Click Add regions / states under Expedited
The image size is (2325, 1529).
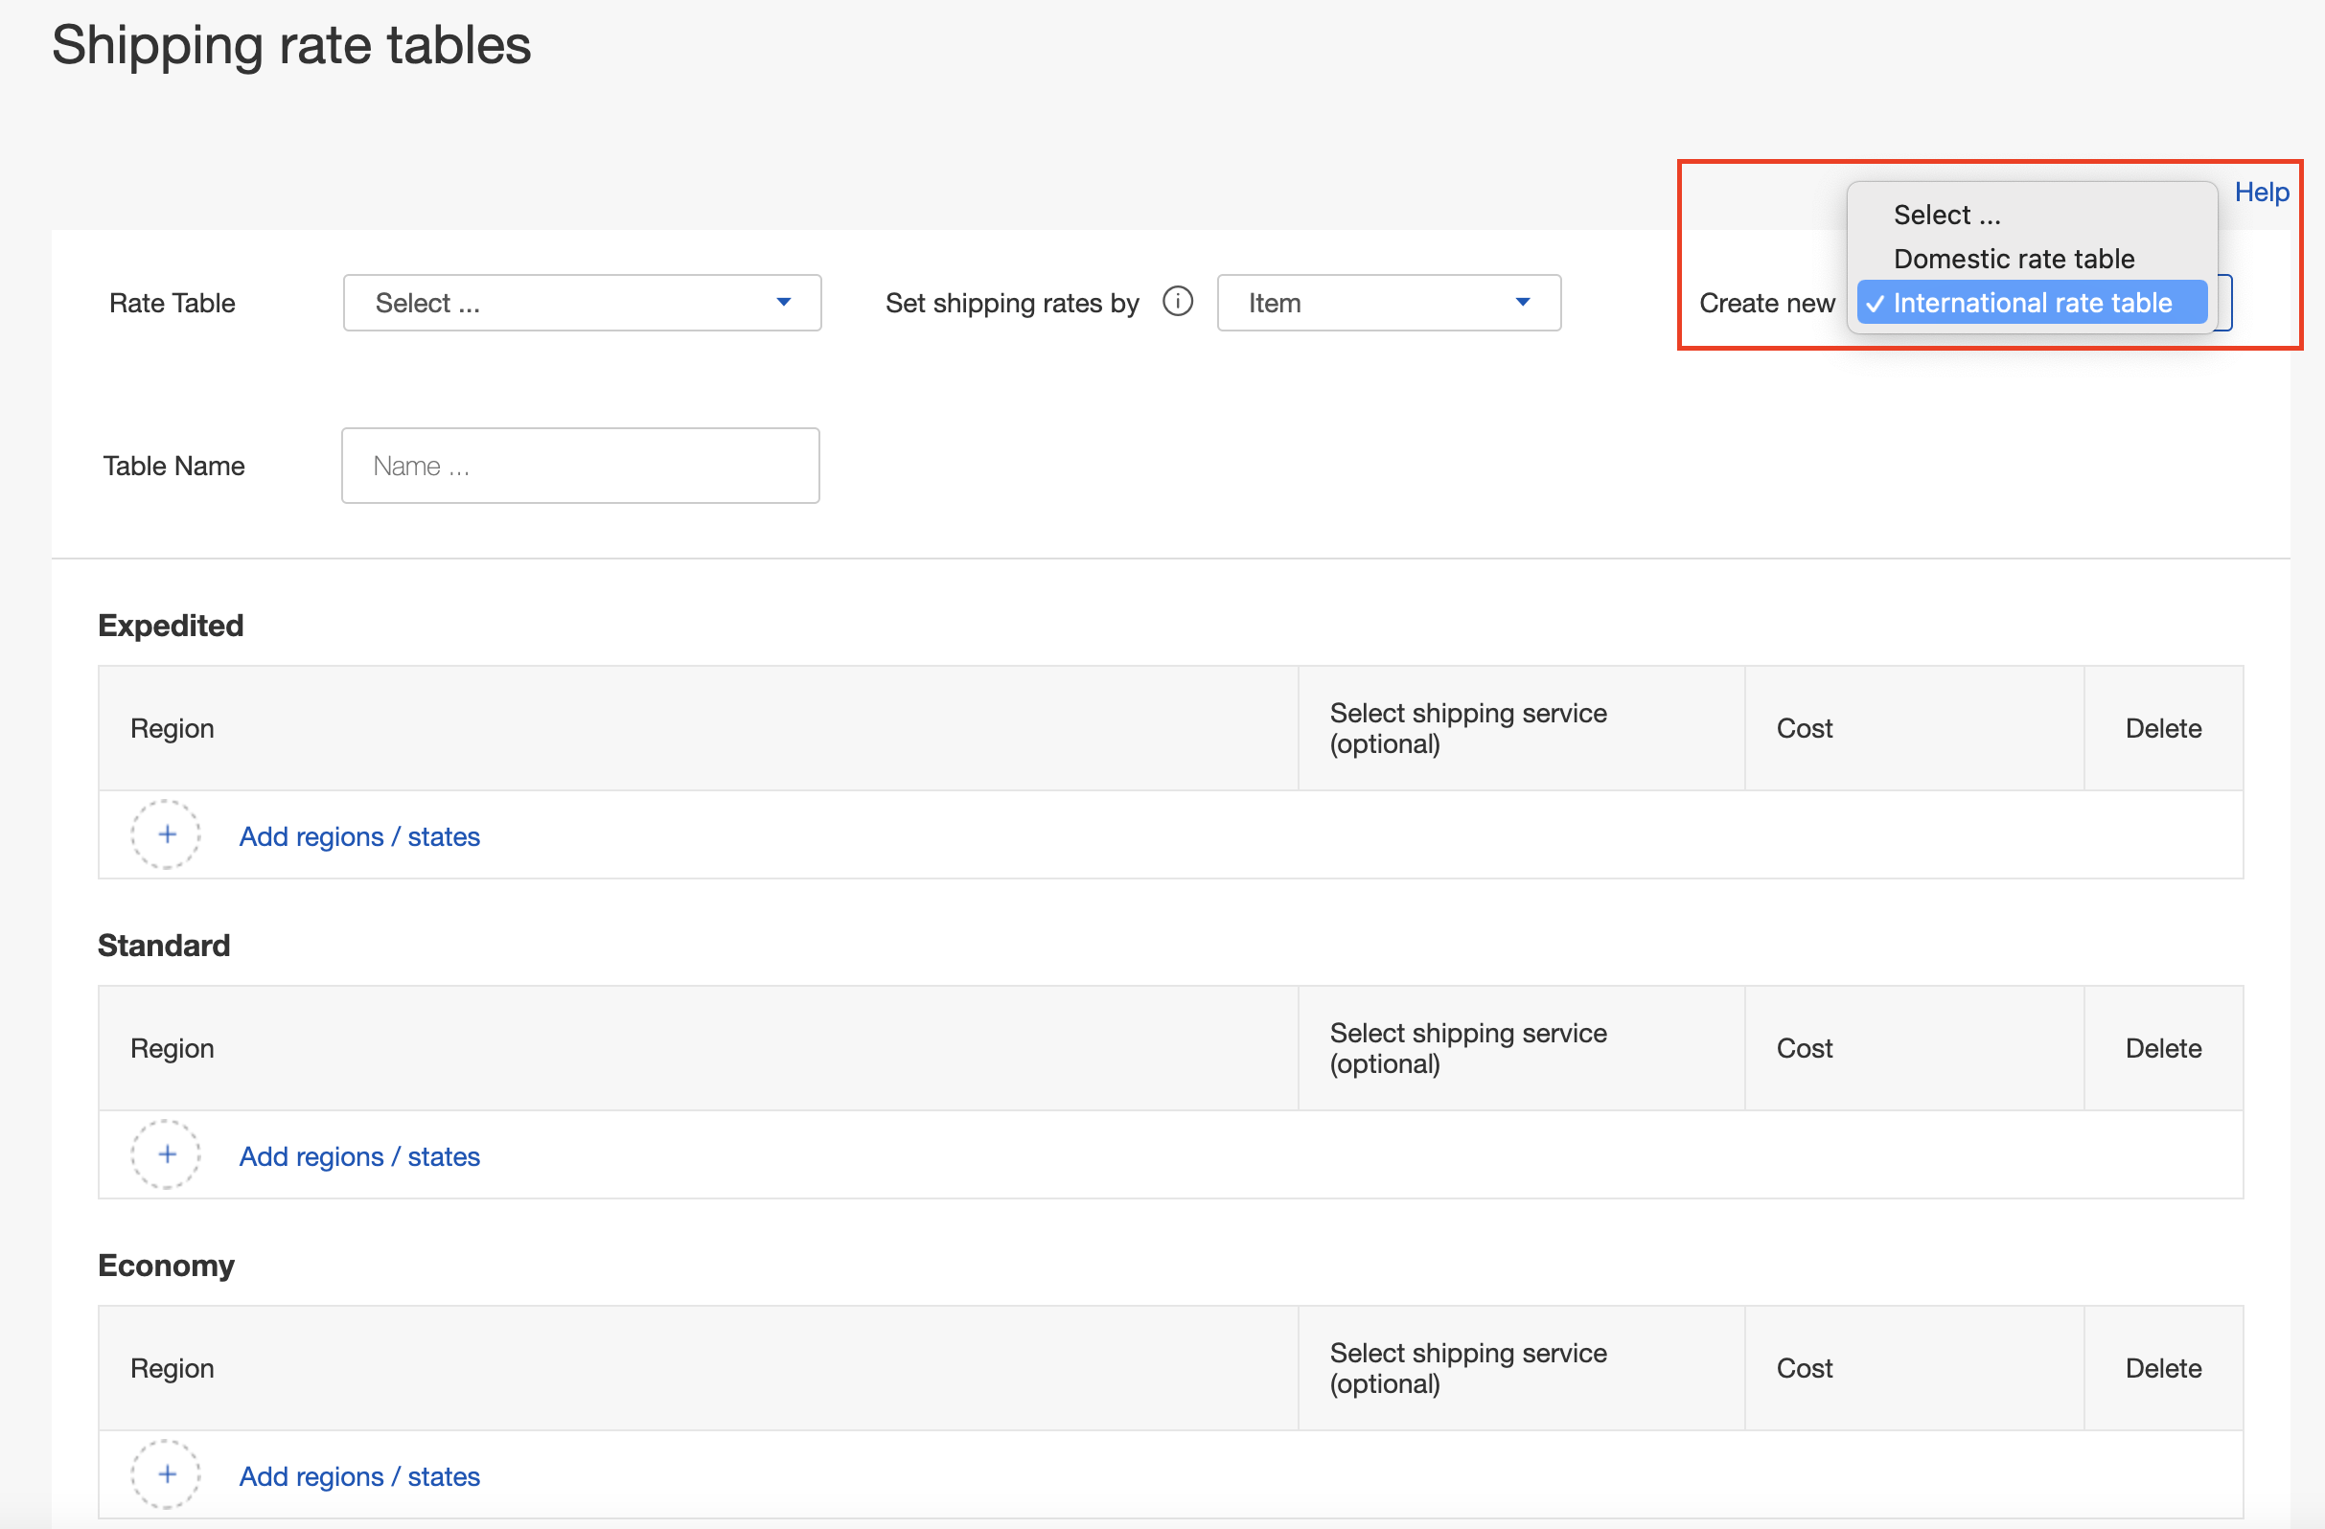359,836
